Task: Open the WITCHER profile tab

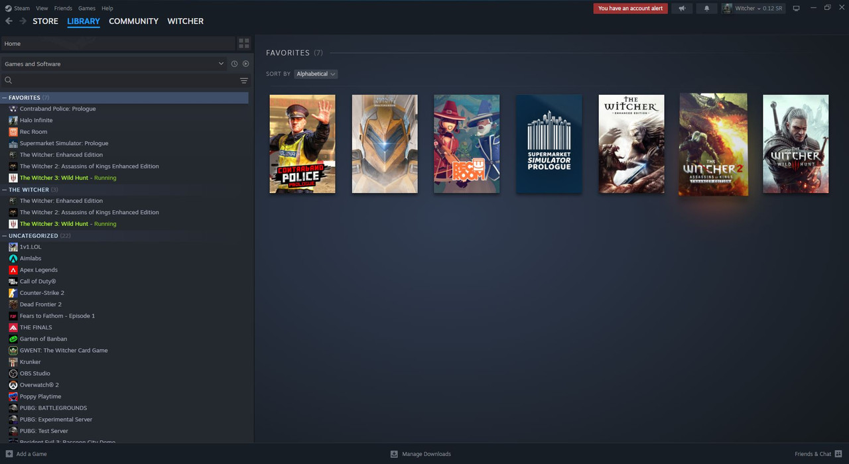Action: click(x=186, y=21)
